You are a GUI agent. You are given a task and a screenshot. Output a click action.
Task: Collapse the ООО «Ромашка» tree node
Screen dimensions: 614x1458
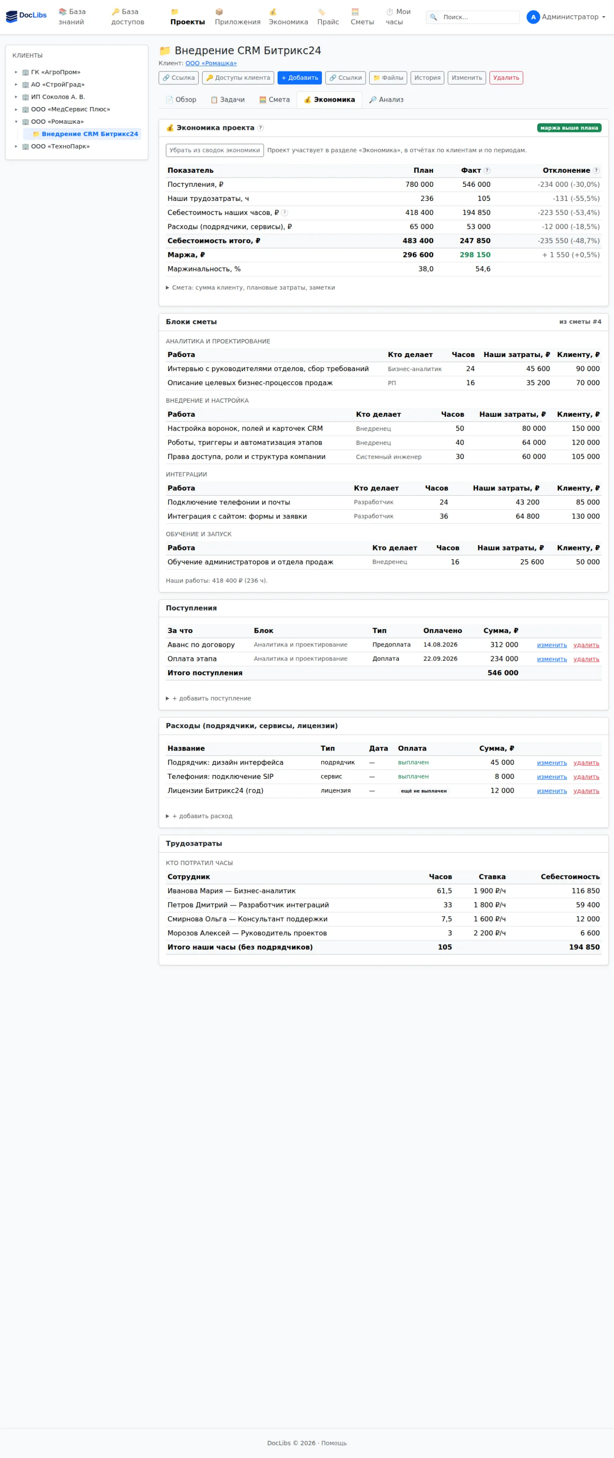[16, 121]
